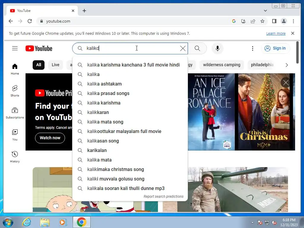Open Shorts in the sidebar
The image size is (304, 228).
coord(15,91)
